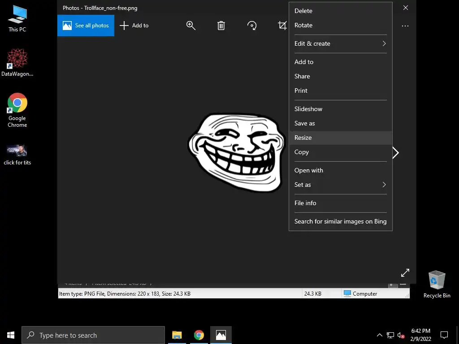Screen dimensions: 459x344
Task: Click Computer label in Explorer status bar
Action: click(365, 294)
